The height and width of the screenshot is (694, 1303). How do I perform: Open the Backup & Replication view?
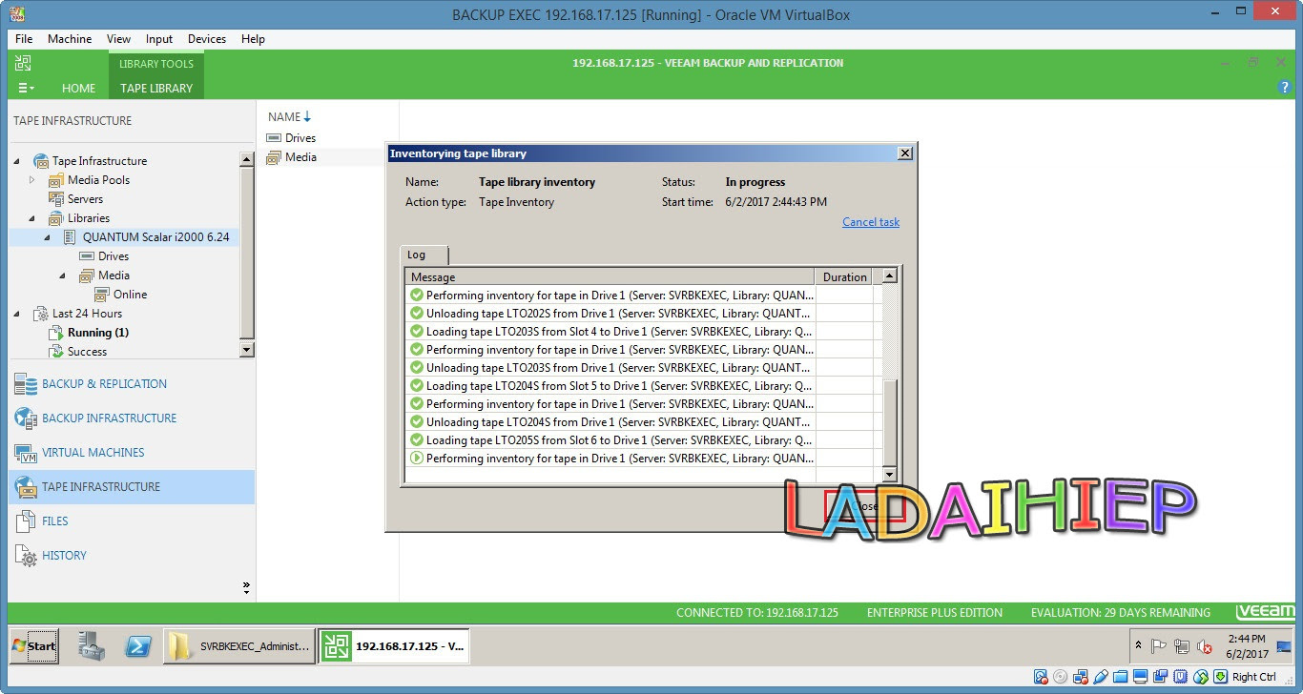[x=132, y=384]
